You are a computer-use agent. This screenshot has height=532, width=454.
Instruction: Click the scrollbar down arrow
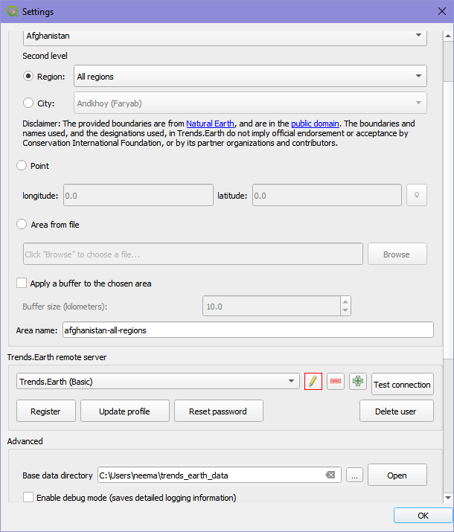448,498
